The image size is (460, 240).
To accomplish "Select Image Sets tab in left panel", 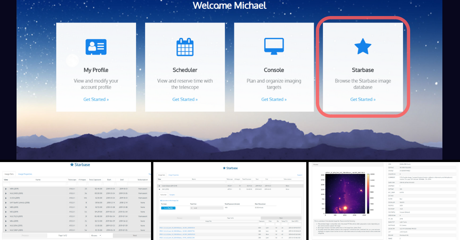I will 9,174.
